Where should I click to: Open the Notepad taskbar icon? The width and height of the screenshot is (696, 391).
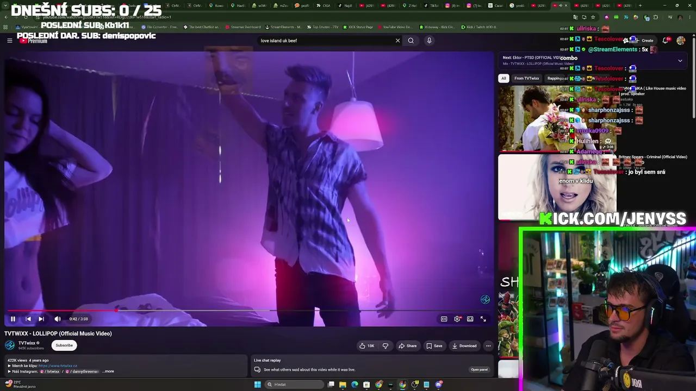pyautogui.click(x=426, y=384)
